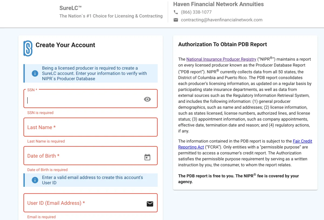Image resolution: width=324 pixels, height=220 pixels.
Task: Click Authorization To Obtain PDB Report heading
Action: pyautogui.click(x=222, y=45)
